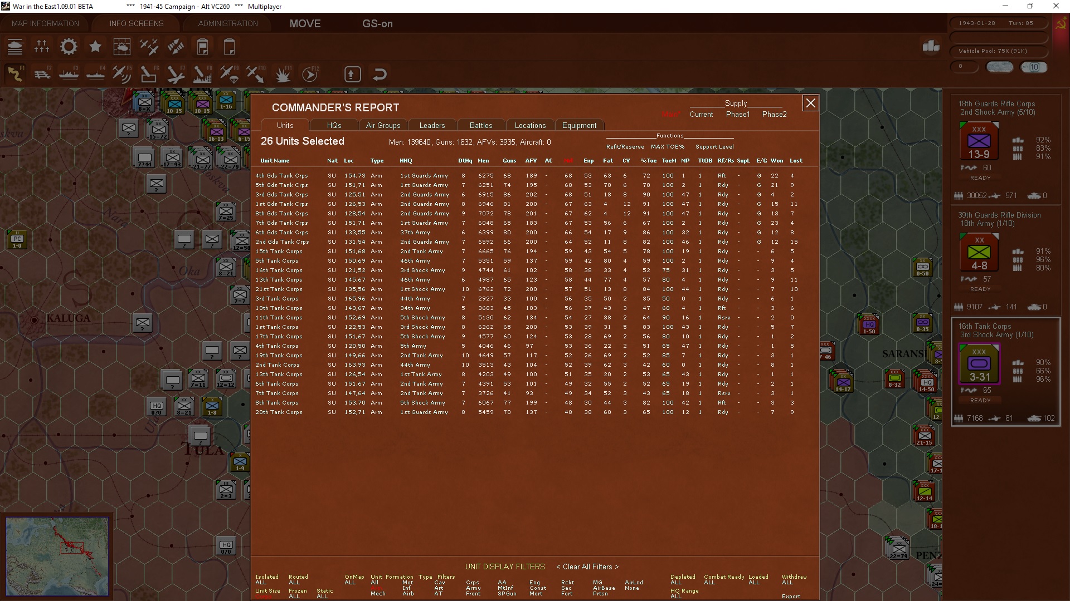1070x601 pixels.
Task: Select air recon mode (F5)
Action: (x=121, y=74)
